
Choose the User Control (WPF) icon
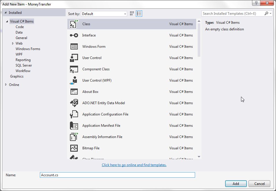click(x=74, y=80)
